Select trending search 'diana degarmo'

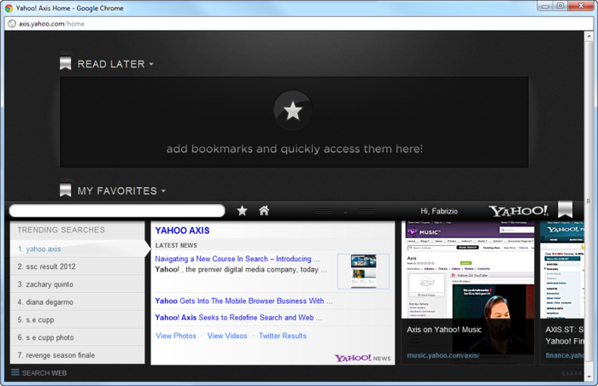pos(78,301)
